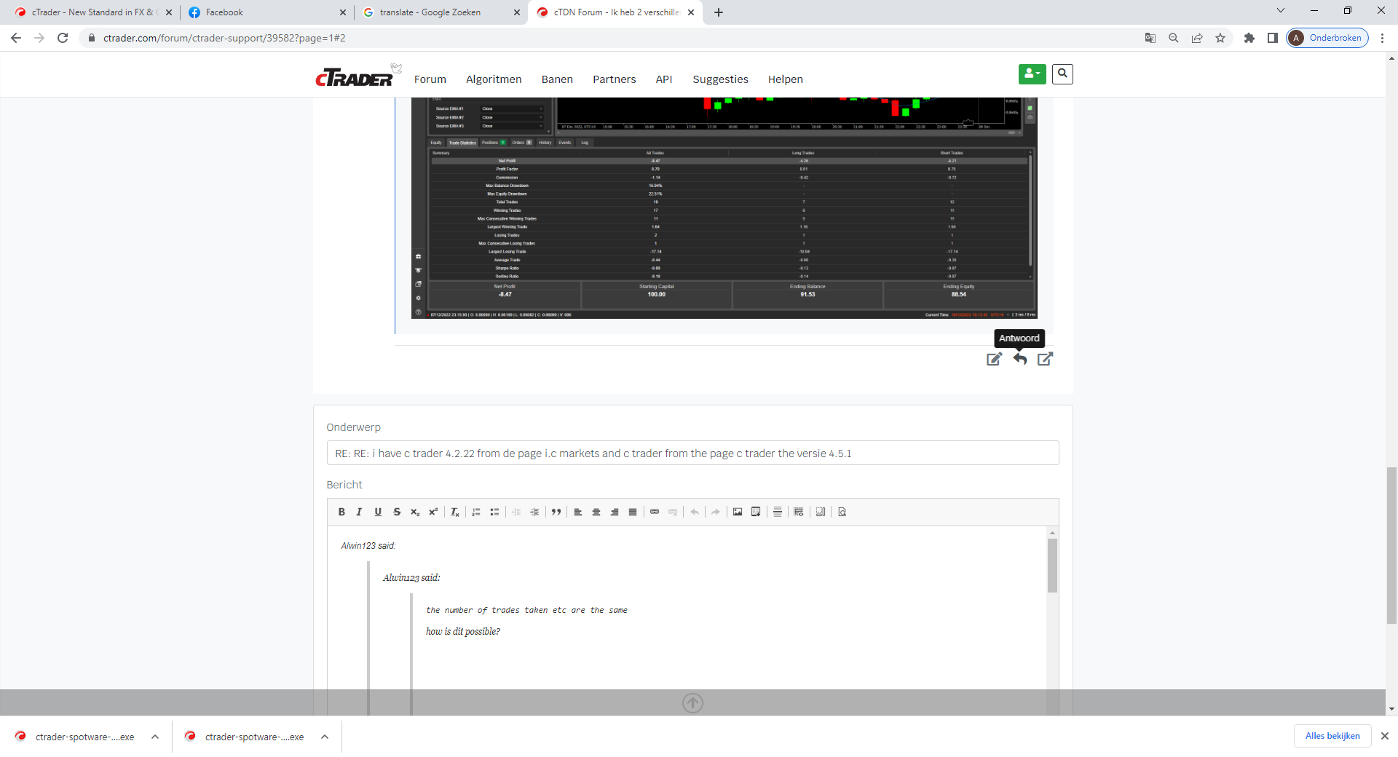Align text right
This screenshot has width=1398, height=757.
tap(615, 512)
